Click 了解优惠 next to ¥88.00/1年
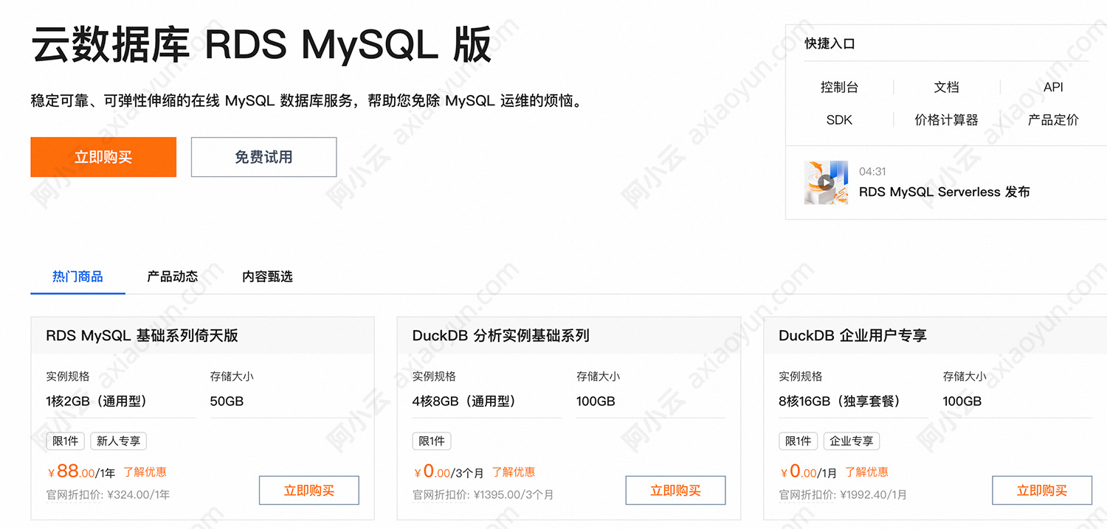This screenshot has height=529, width=1107. (x=145, y=472)
